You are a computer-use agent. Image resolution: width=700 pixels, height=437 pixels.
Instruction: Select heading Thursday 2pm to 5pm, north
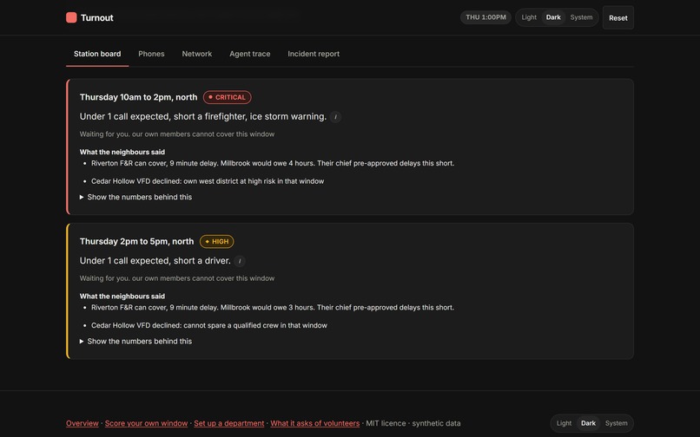136,242
